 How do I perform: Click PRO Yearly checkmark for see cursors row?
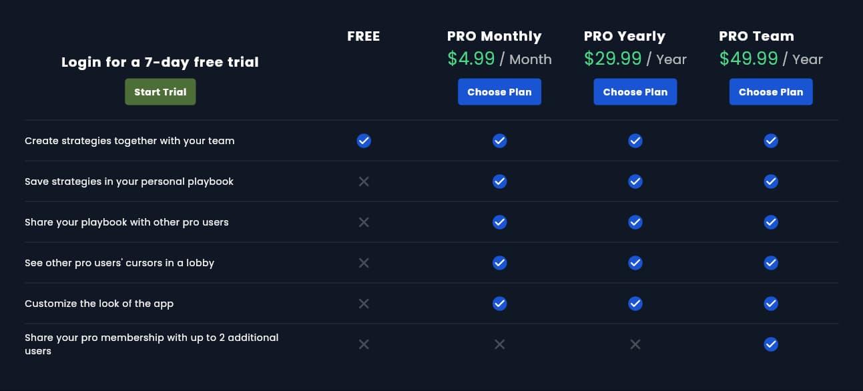coord(635,263)
